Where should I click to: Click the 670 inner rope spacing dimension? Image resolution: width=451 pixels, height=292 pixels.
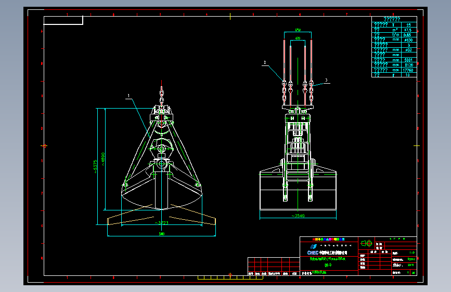(x=298, y=38)
